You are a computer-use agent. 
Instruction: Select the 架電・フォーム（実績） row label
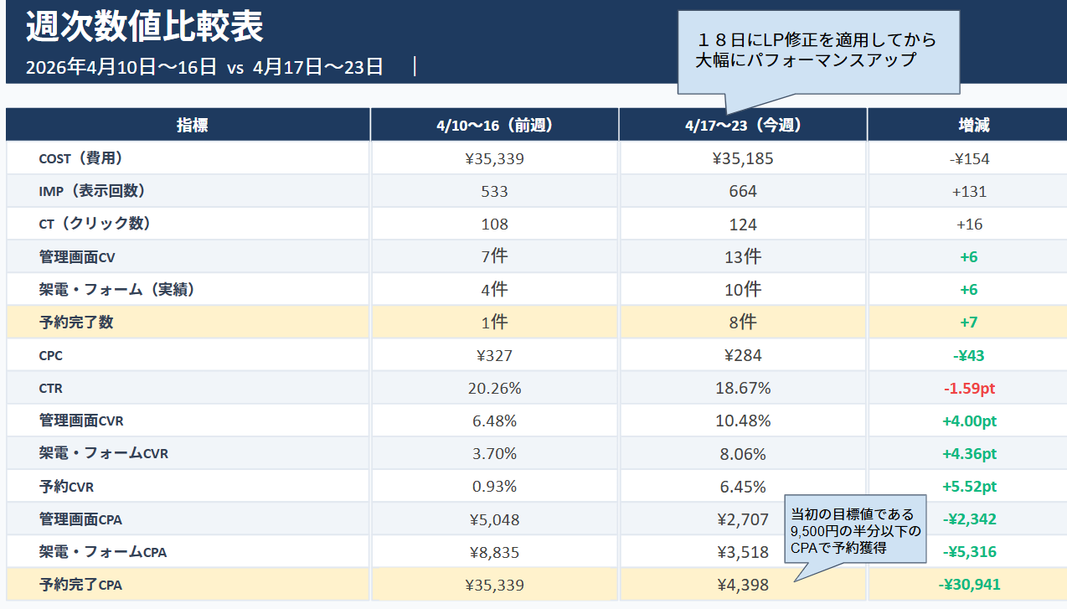(117, 289)
